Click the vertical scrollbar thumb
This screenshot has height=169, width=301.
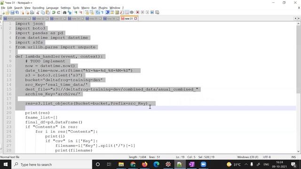(x=298, y=59)
